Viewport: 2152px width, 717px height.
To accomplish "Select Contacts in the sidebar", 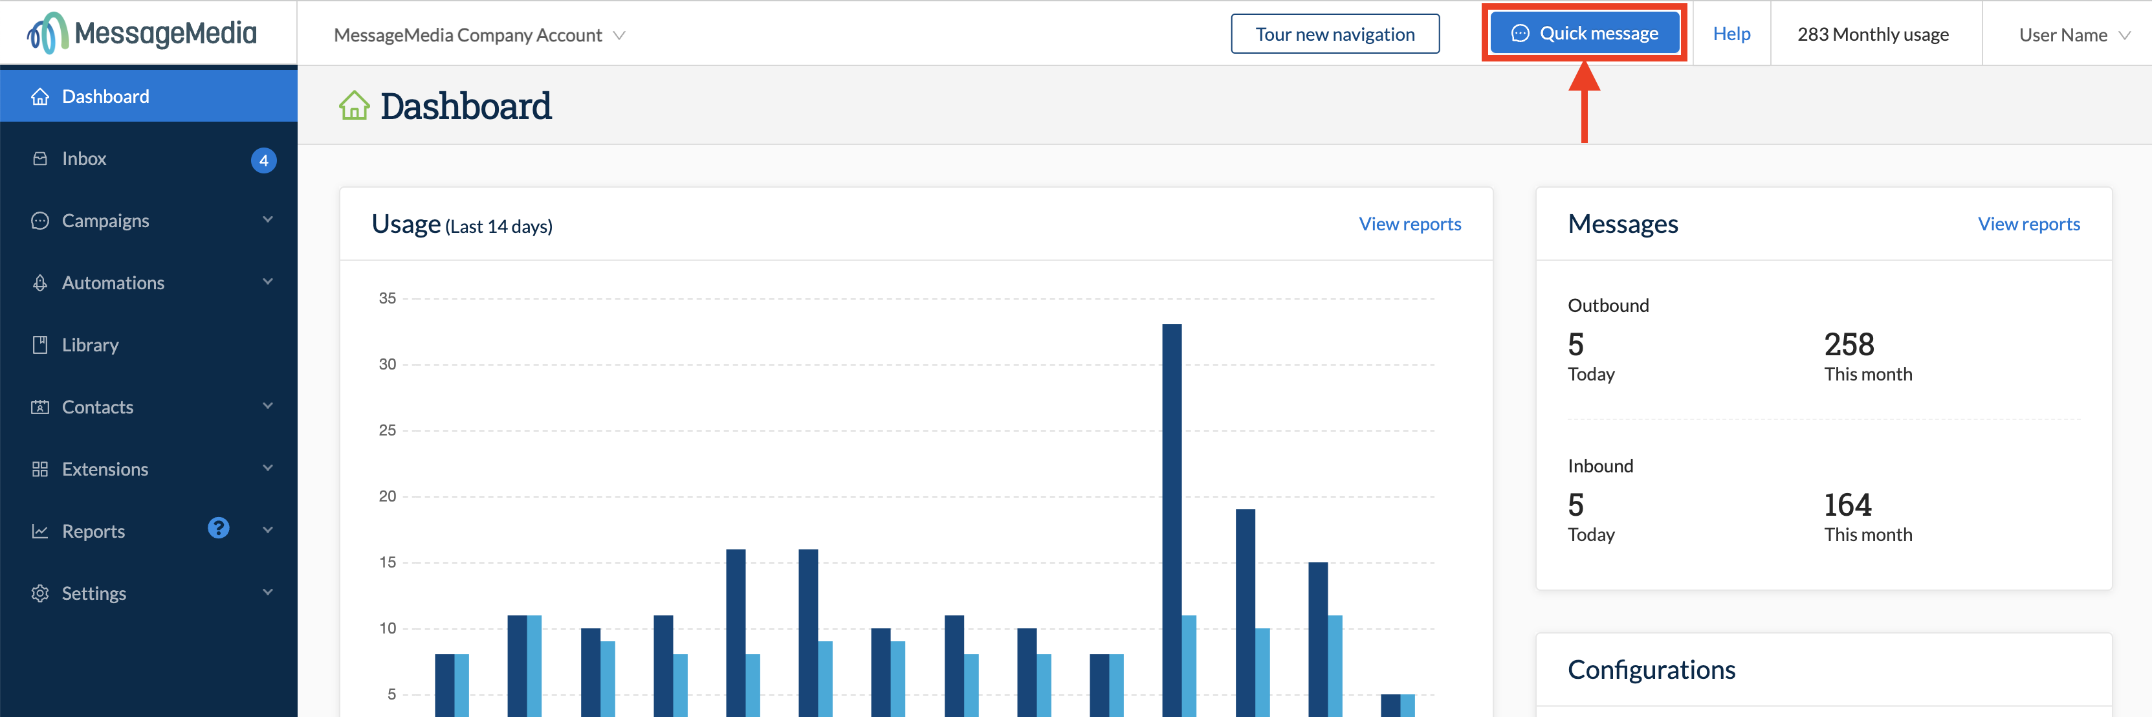I will (x=149, y=407).
